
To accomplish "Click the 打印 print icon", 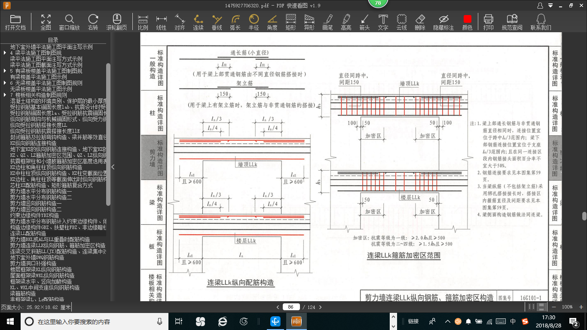I will click(488, 22).
